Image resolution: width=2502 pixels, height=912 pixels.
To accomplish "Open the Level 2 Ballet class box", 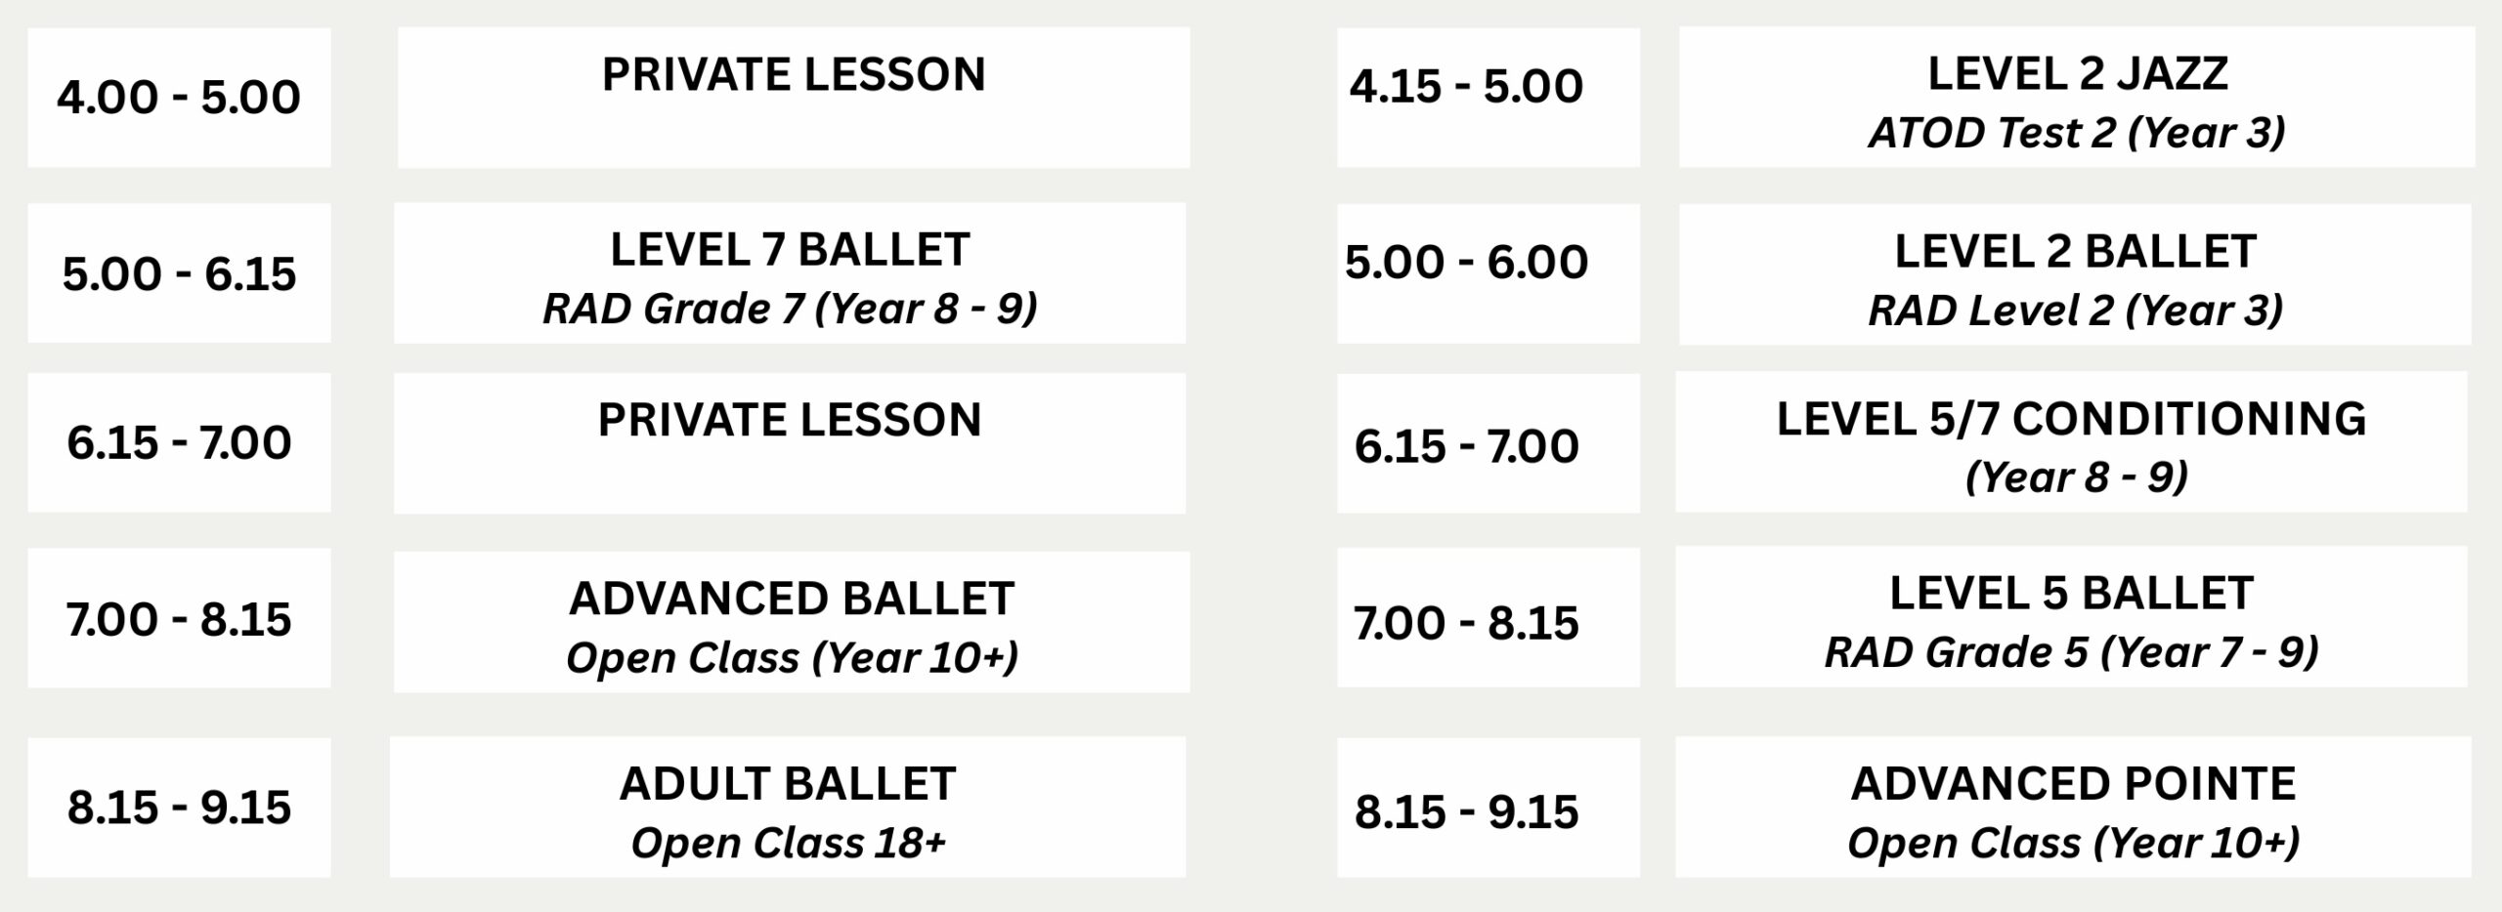I will (2076, 274).
